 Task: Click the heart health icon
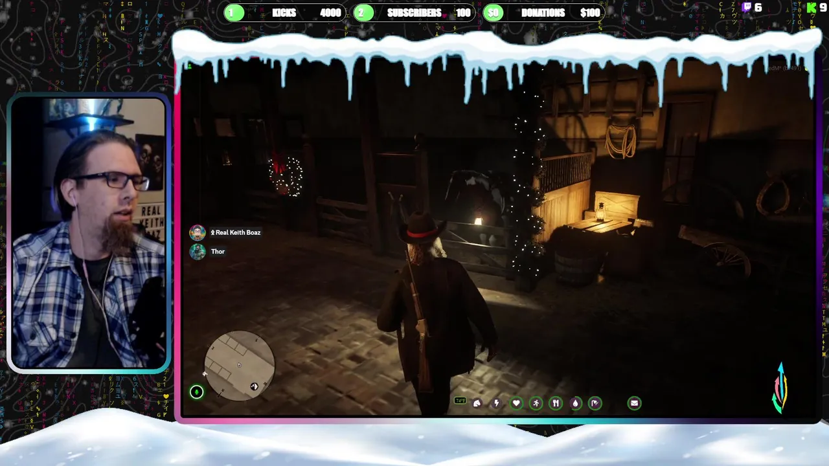(x=516, y=403)
